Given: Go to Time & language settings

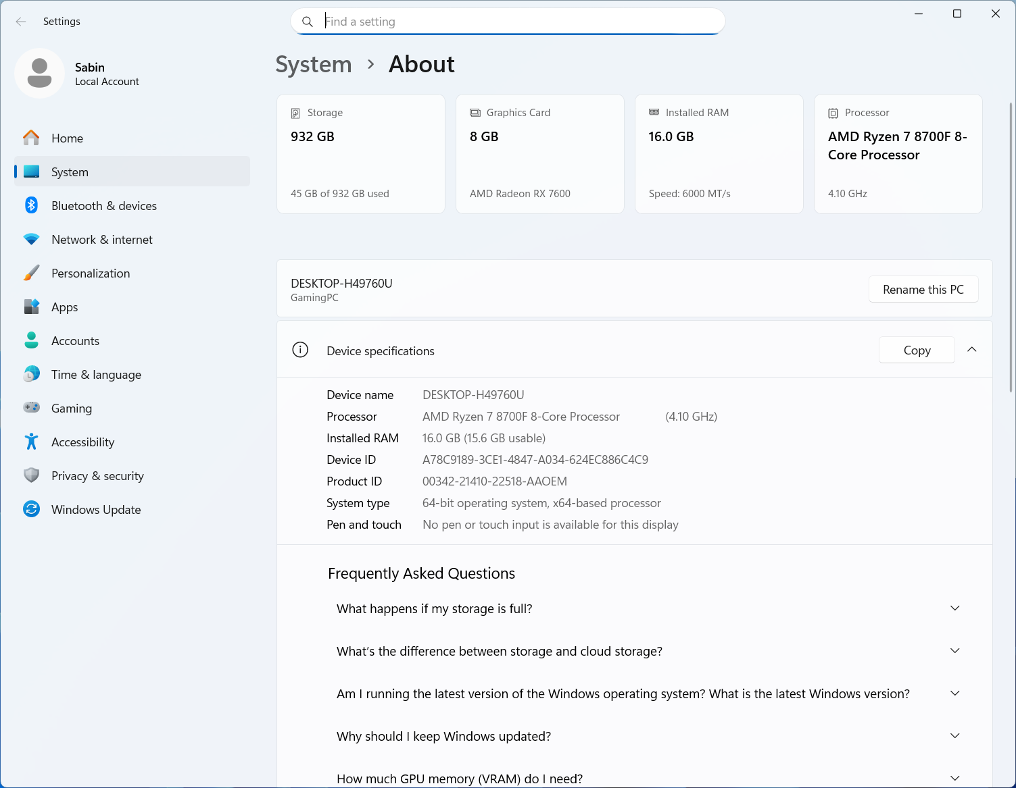Looking at the screenshot, I should click(96, 375).
